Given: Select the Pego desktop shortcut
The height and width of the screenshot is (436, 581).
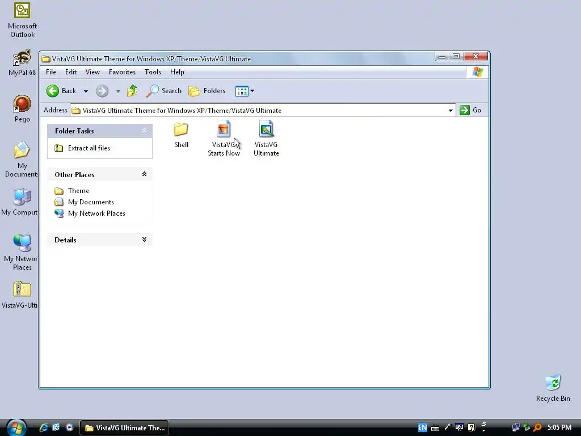Looking at the screenshot, I should 22,108.
